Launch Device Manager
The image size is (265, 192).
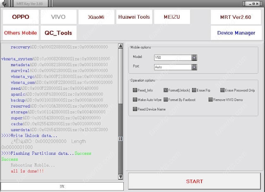pyautogui.click(x=236, y=33)
